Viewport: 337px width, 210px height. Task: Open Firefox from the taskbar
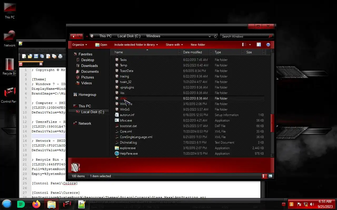pos(36,204)
